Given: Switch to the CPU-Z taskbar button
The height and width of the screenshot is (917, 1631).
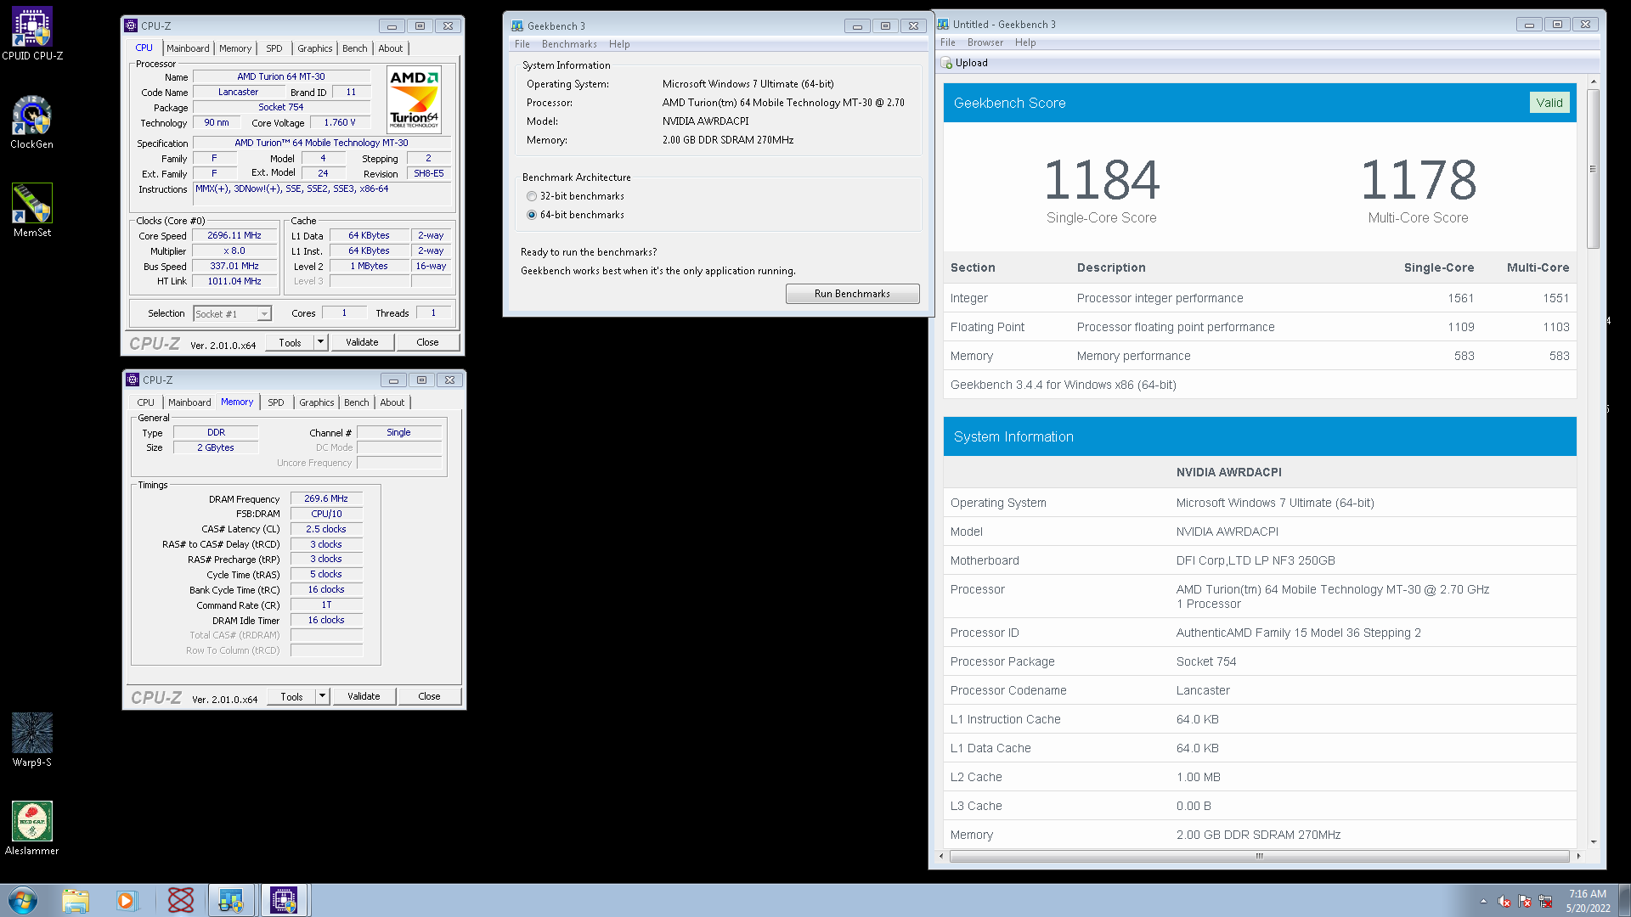Looking at the screenshot, I should [x=284, y=900].
